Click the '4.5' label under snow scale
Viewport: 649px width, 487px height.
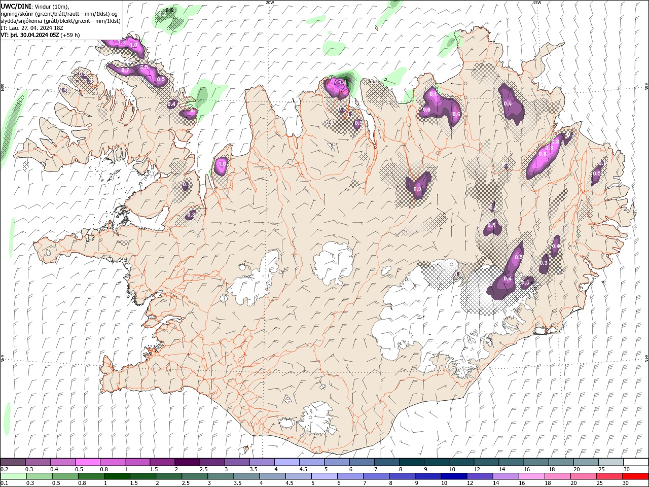303,469
